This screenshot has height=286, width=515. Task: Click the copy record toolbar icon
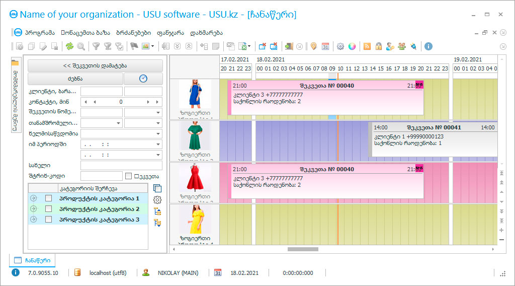[x=32, y=47]
